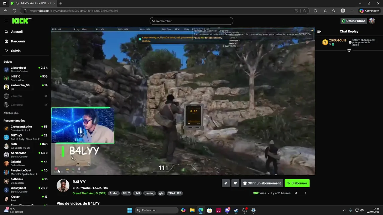
Task: Click the browser address bar URL
Action: tap(74, 11)
